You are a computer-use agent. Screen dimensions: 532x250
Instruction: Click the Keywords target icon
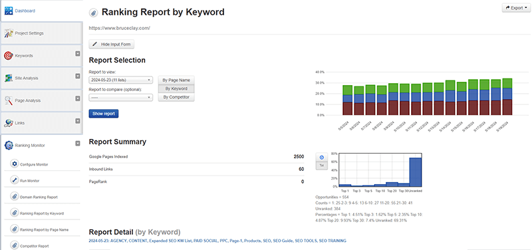point(9,56)
